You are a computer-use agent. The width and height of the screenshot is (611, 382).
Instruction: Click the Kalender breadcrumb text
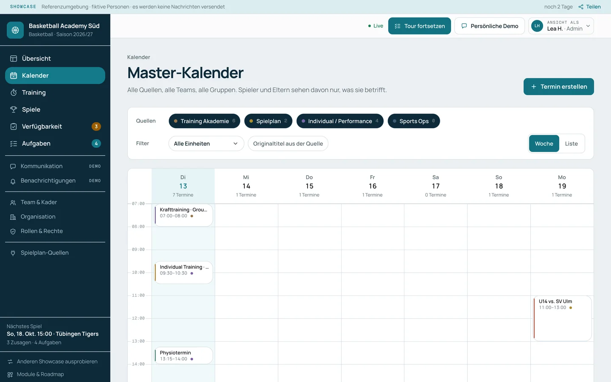point(139,57)
